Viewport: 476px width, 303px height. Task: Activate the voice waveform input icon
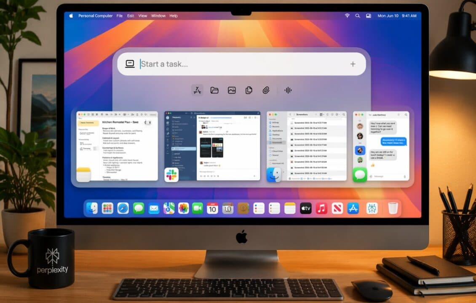(x=288, y=90)
